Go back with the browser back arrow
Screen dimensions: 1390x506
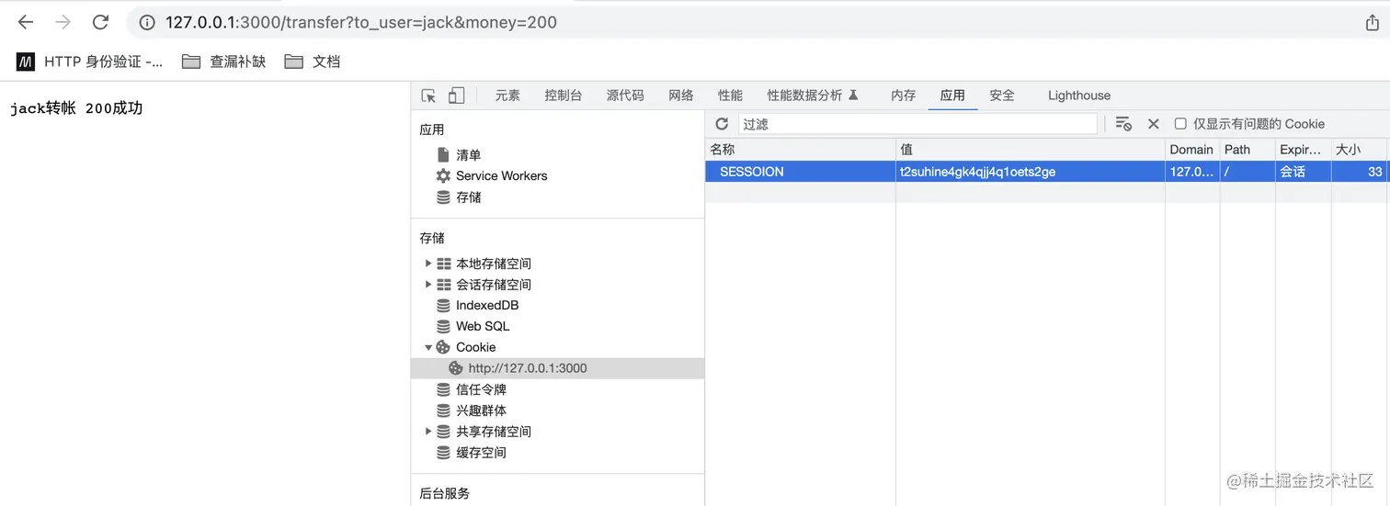point(26,22)
